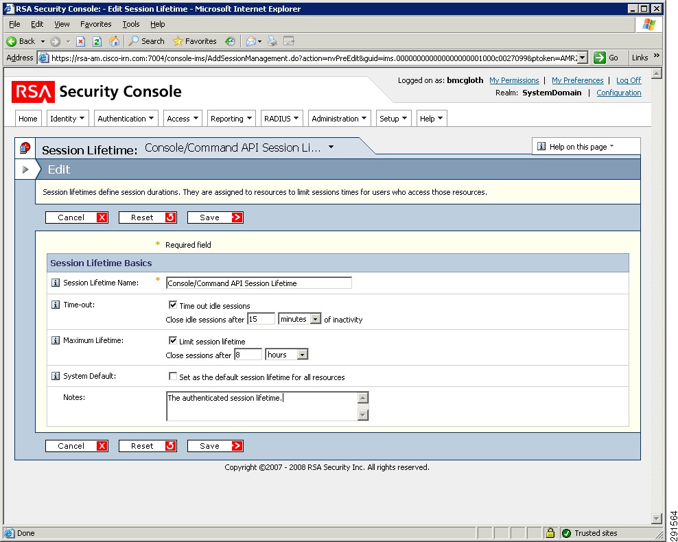Image resolution: width=678 pixels, height=542 pixels.
Task: Click the green Go arrow button
Action: click(x=600, y=58)
